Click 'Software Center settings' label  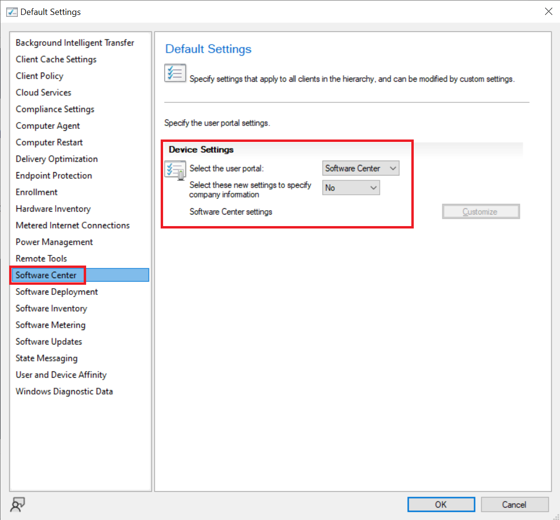pyautogui.click(x=231, y=212)
